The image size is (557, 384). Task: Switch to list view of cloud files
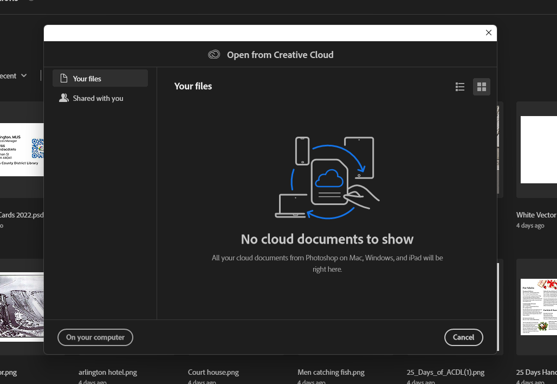pyautogui.click(x=459, y=87)
